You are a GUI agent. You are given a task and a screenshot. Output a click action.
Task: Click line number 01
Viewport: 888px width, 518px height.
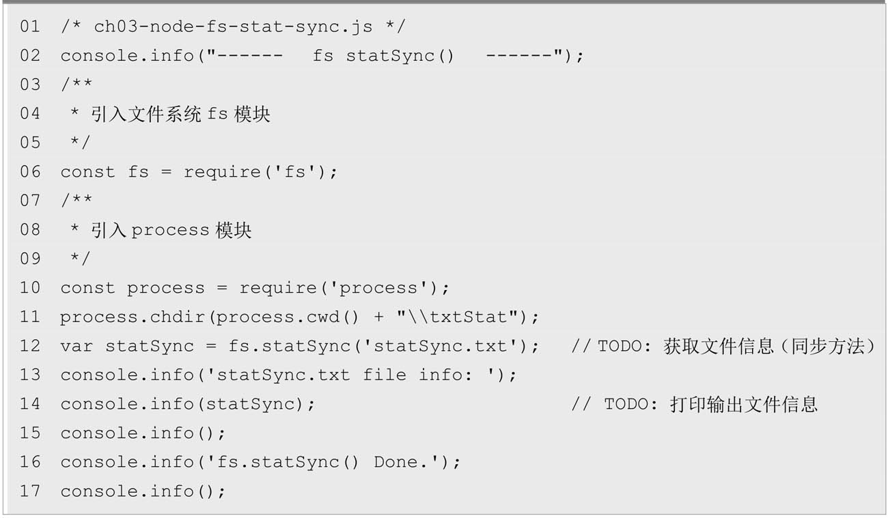click(30, 27)
